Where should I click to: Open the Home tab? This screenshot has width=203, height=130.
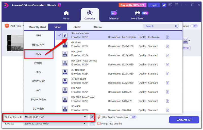66,15
